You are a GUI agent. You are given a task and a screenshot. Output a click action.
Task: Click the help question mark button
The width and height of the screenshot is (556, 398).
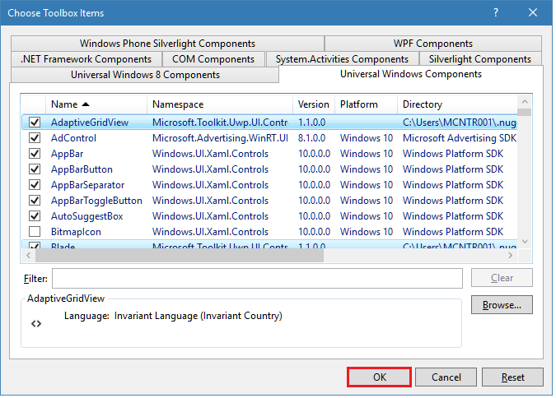click(497, 12)
